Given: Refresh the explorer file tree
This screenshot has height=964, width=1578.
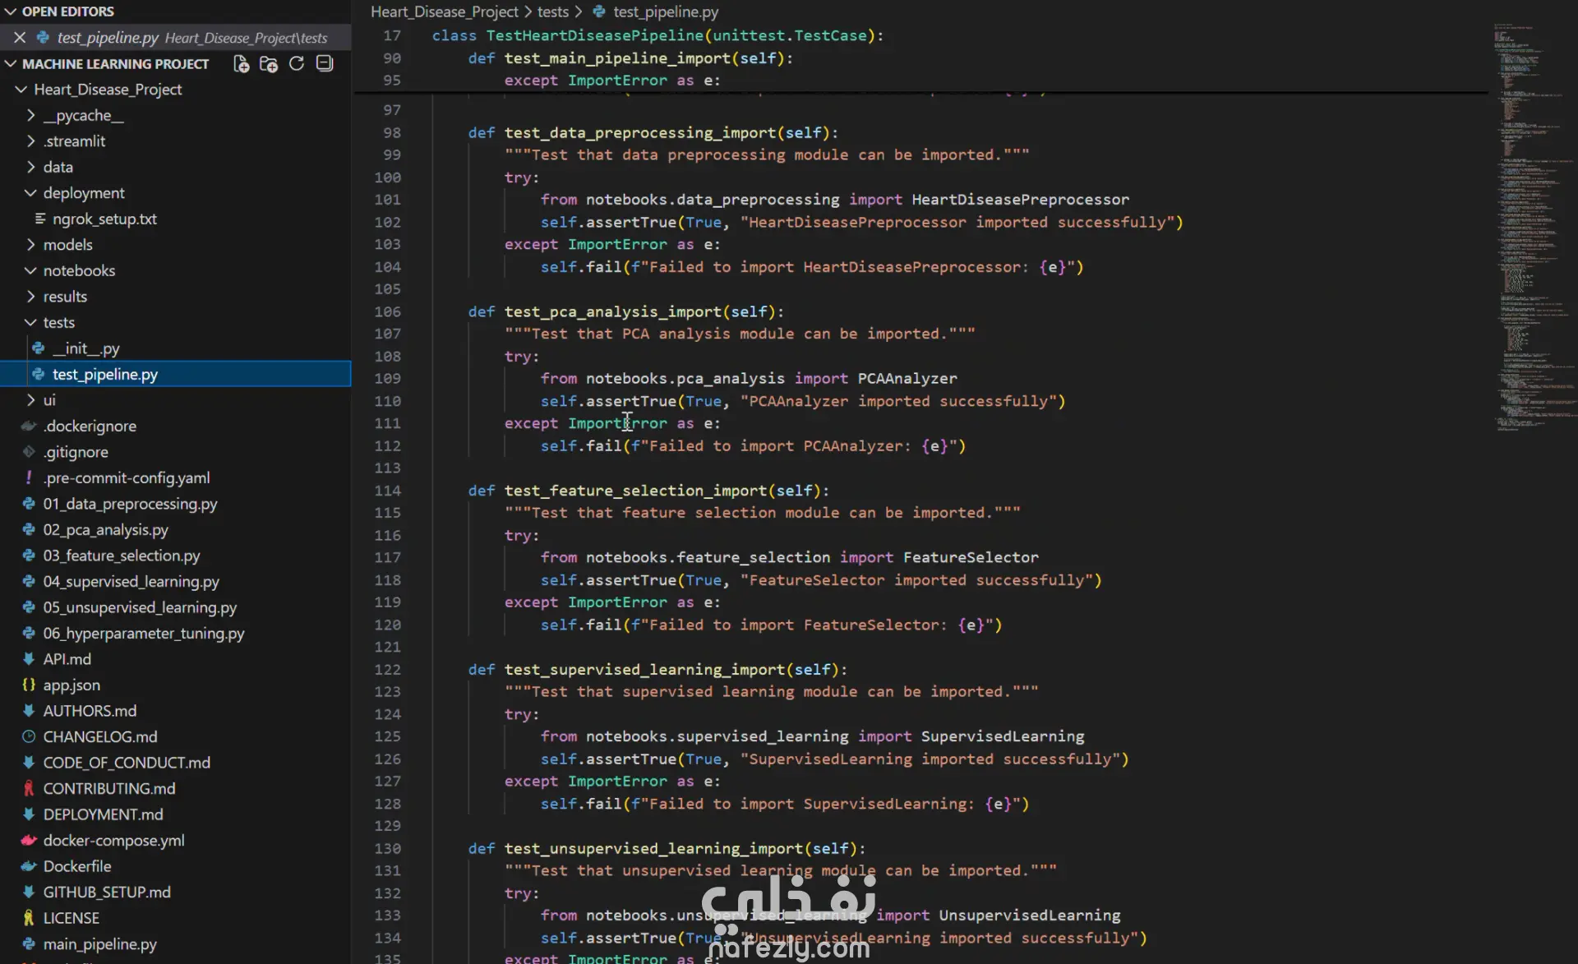Looking at the screenshot, I should click(297, 64).
